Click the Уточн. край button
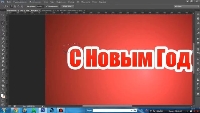 coord(68,6)
